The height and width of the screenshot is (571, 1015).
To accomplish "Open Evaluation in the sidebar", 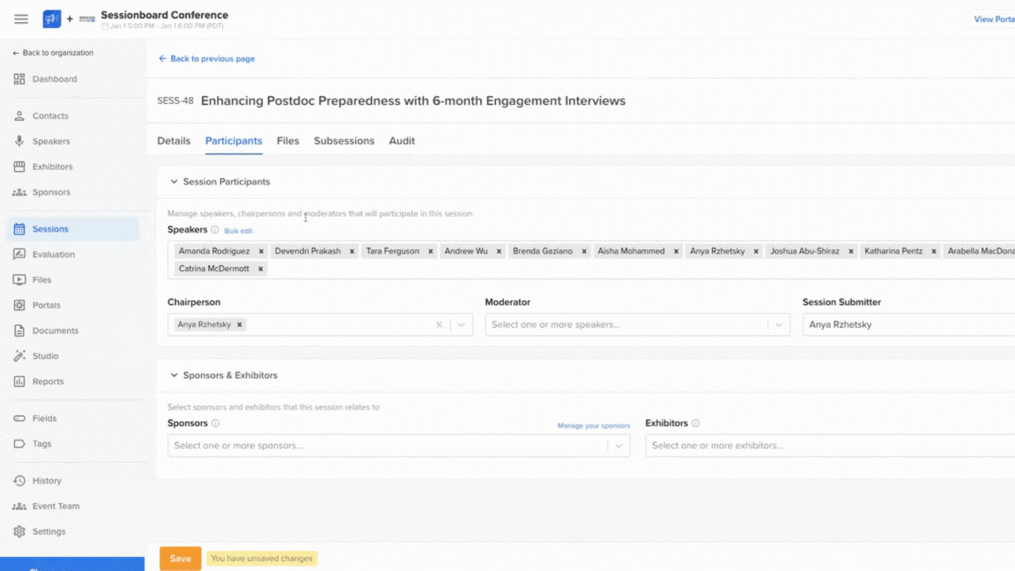I will [x=53, y=255].
